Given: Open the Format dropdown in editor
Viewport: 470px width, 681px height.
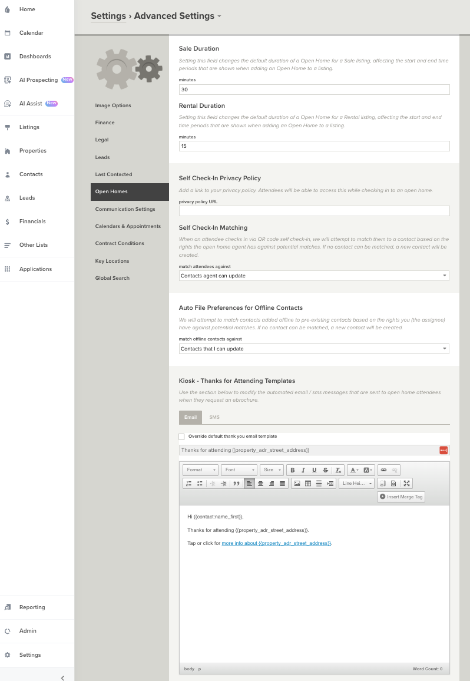Looking at the screenshot, I should coord(200,470).
